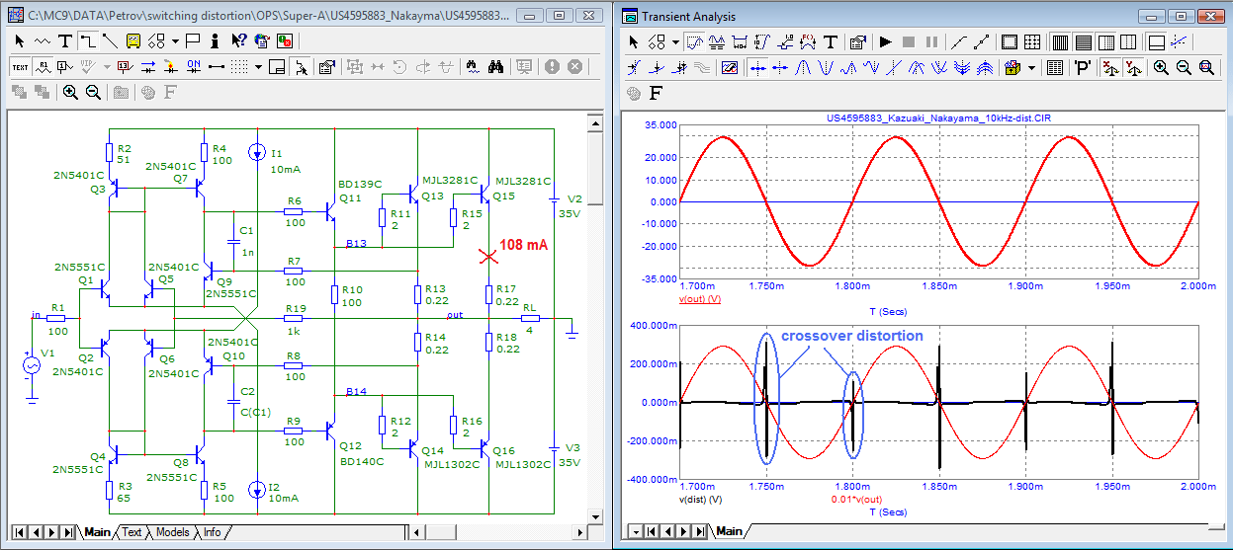Viewport: 1233px width, 550px height.
Task: Click the go to peak cursor icon
Action: [803, 67]
